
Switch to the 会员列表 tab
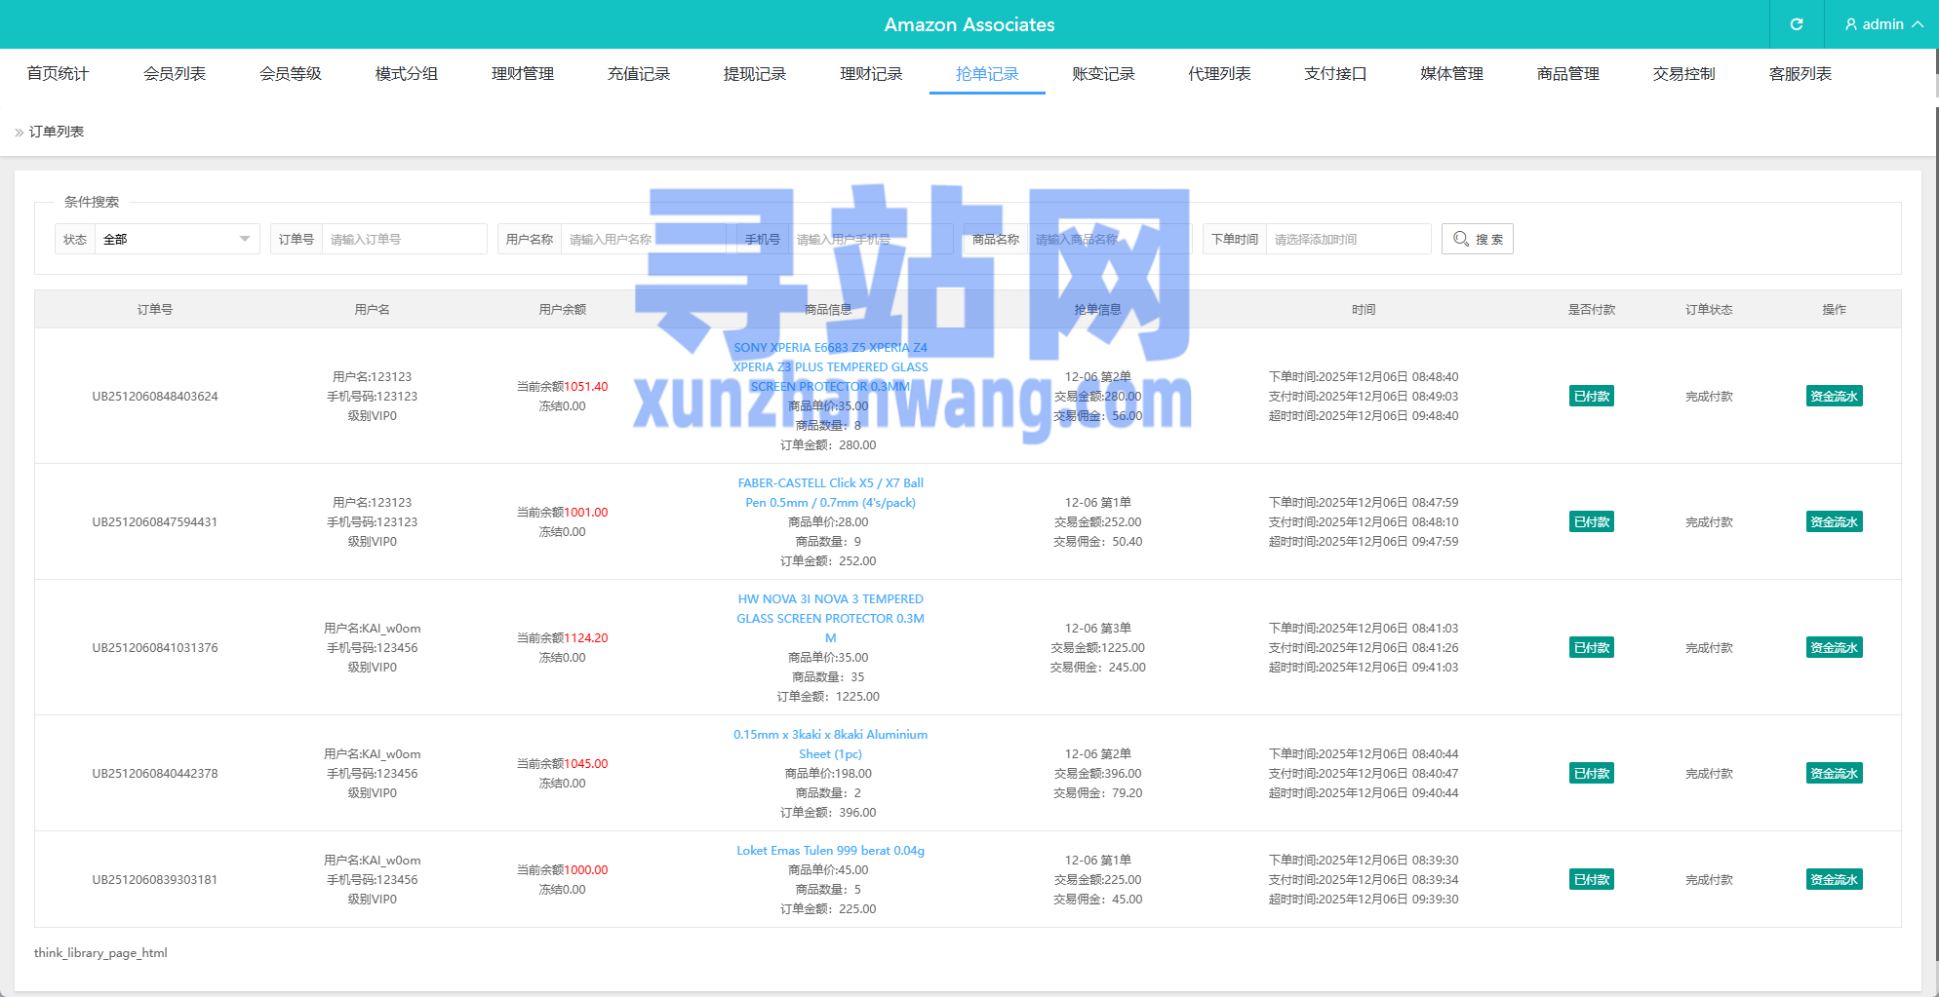point(176,72)
